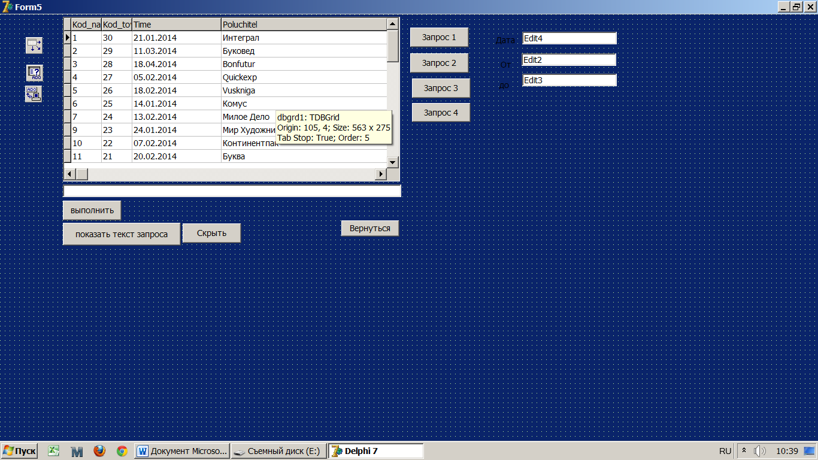This screenshot has height=460, width=818.
Task: Select the ADOQuery component icon with question mark
Action: [x=34, y=73]
